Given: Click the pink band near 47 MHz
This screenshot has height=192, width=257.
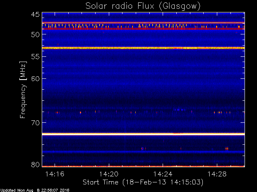Looking at the screenshot, I should pyautogui.click(x=143, y=23).
